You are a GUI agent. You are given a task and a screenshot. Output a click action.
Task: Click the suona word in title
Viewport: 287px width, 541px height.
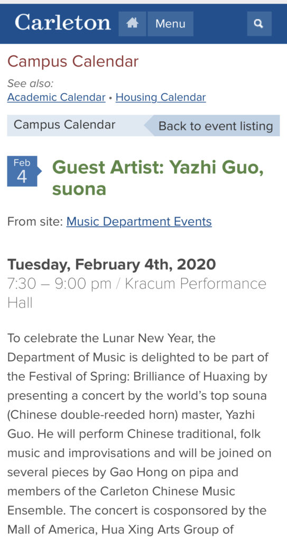pos(79,190)
